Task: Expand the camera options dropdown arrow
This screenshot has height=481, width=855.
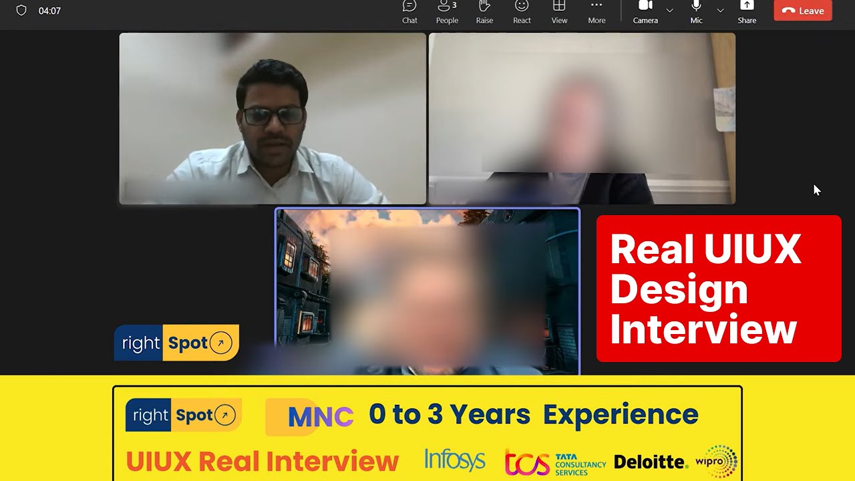Action: pos(669,11)
